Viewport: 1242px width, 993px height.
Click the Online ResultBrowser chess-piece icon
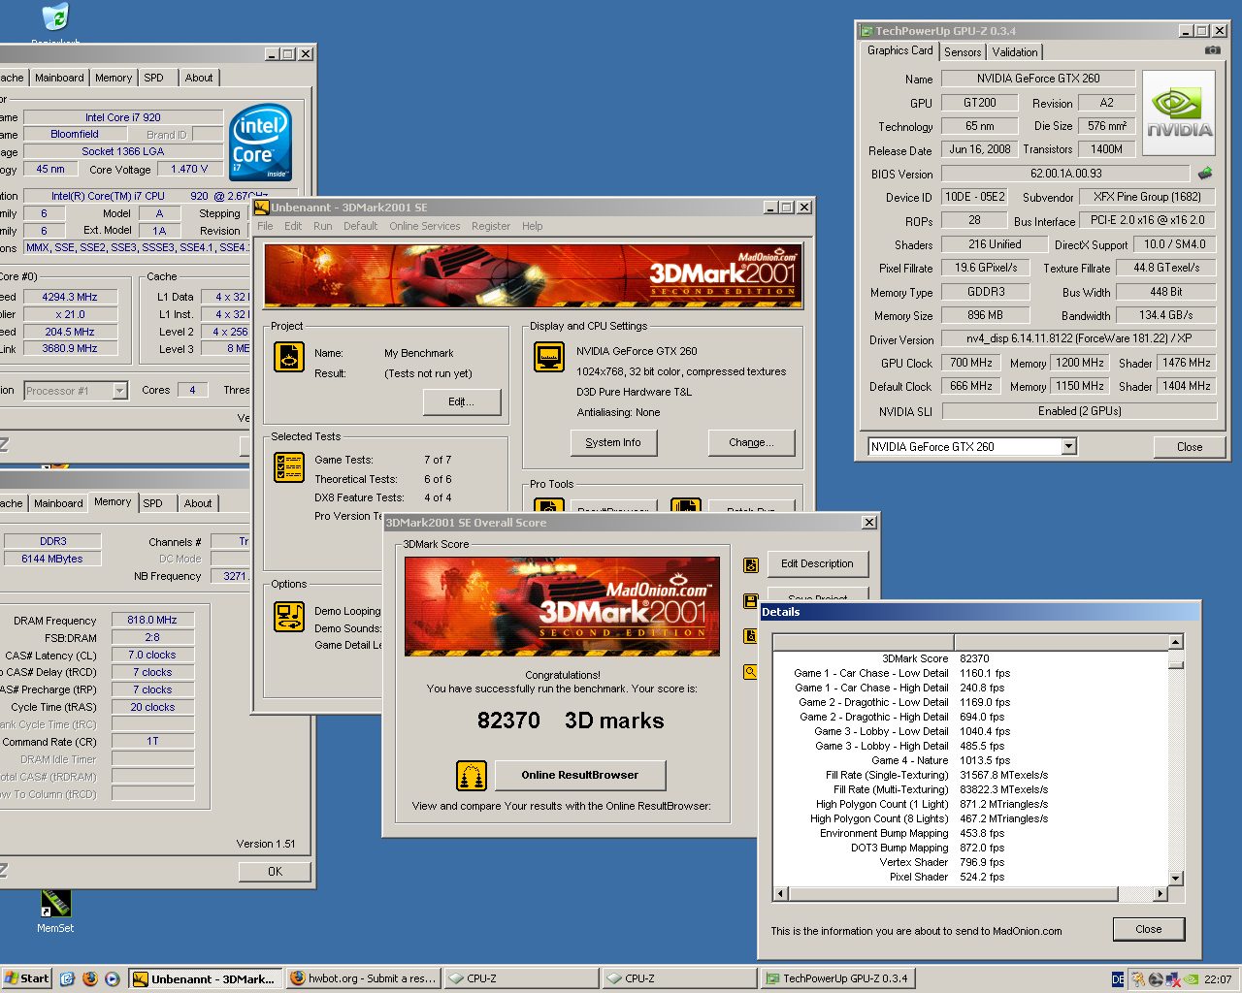471,776
